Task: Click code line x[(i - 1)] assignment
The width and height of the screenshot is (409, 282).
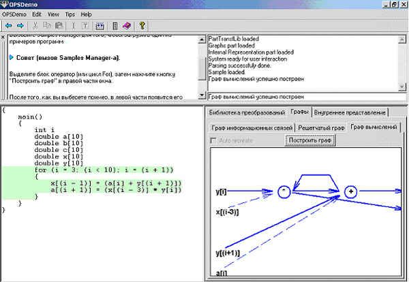Action: tap(116, 183)
